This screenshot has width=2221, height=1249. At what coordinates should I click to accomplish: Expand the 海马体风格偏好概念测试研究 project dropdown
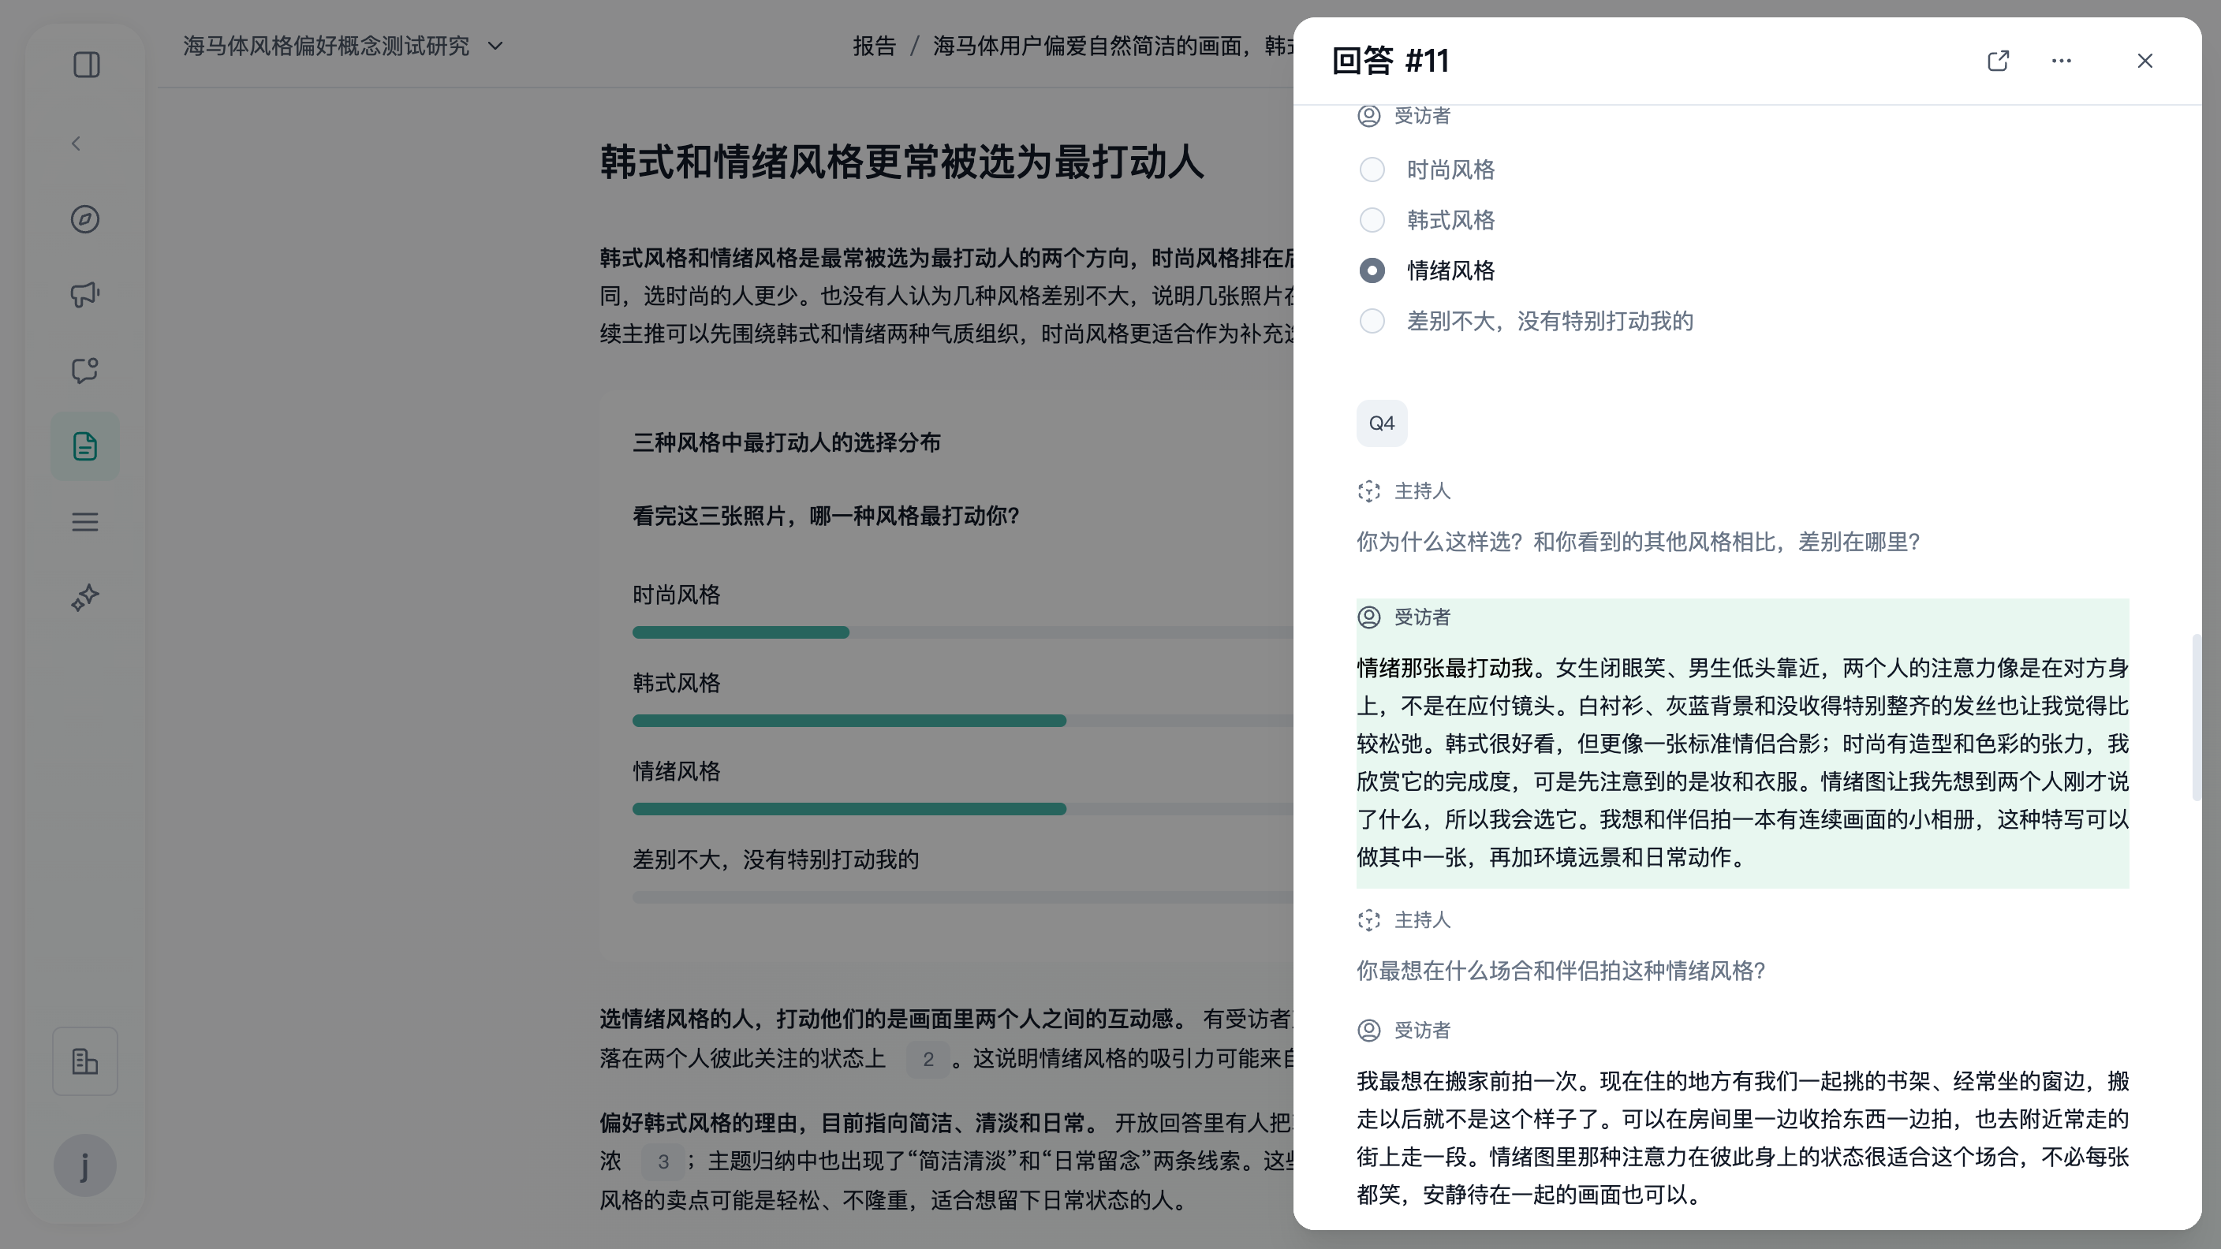342,46
